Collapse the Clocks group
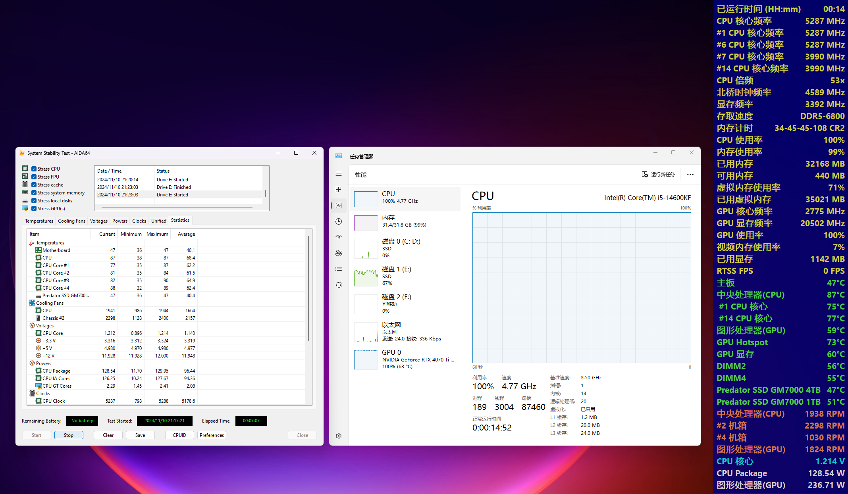The width and height of the screenshot is (848, 494). [x=32, y=394]
